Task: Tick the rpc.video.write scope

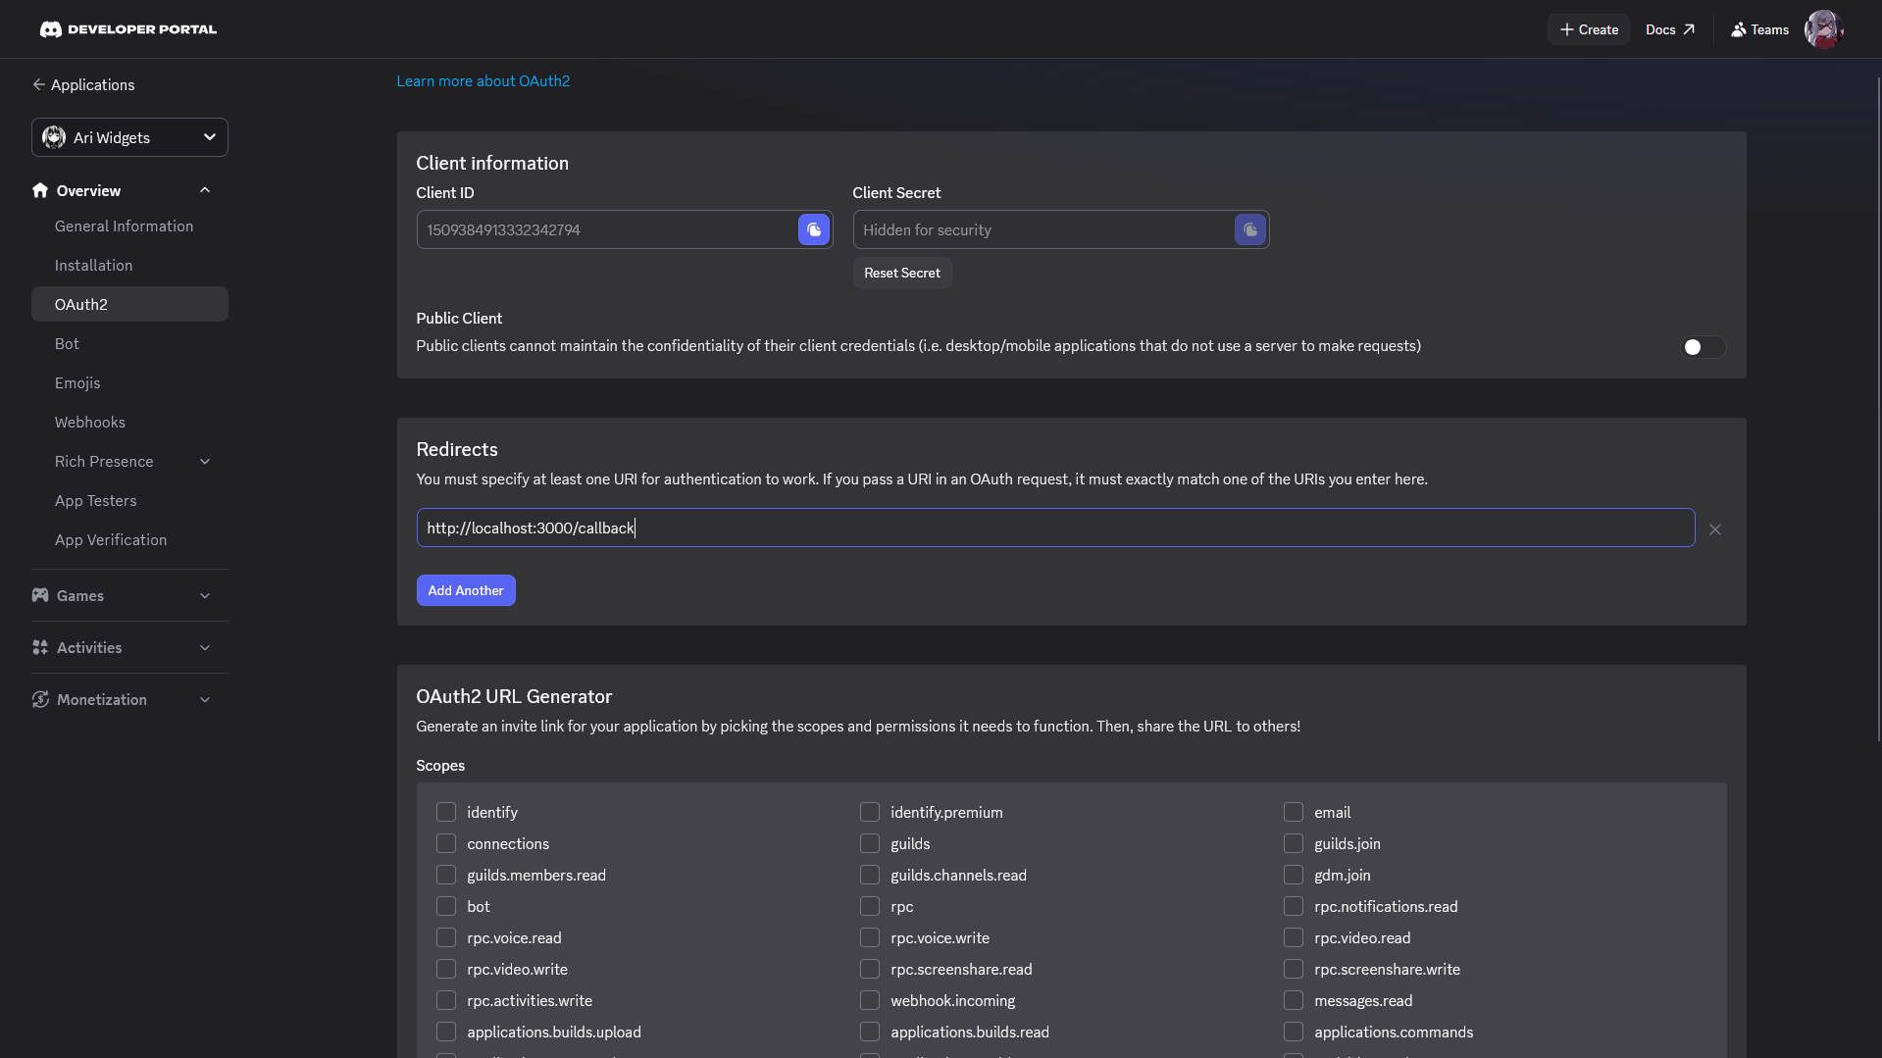Action: tap(446, 969)
